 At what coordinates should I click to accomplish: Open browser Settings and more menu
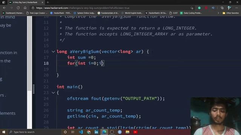pos(236,8)
